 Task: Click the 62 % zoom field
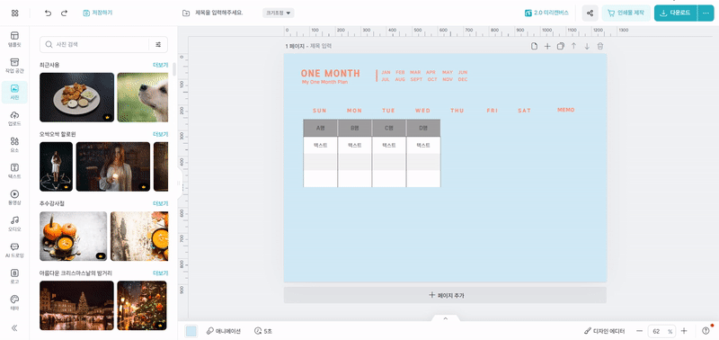click(x=661, y=331)
